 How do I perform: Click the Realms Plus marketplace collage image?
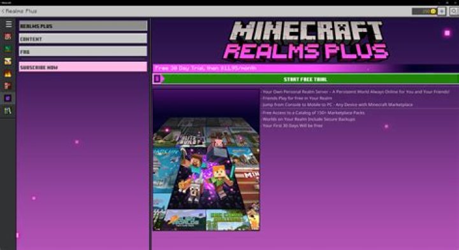point(206,160)
